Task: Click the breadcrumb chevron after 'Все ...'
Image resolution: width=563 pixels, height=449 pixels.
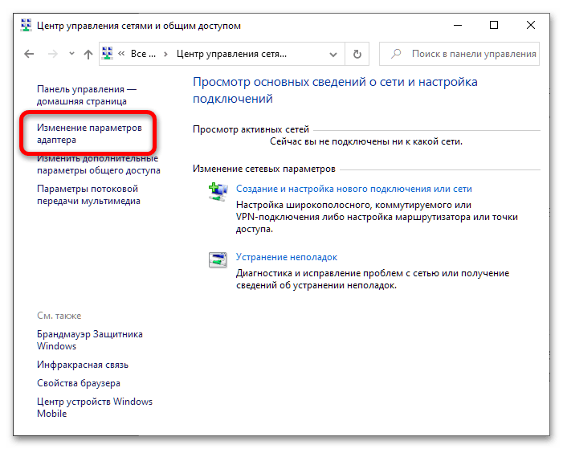Action: pyautogui.click(x=165, y=55)
